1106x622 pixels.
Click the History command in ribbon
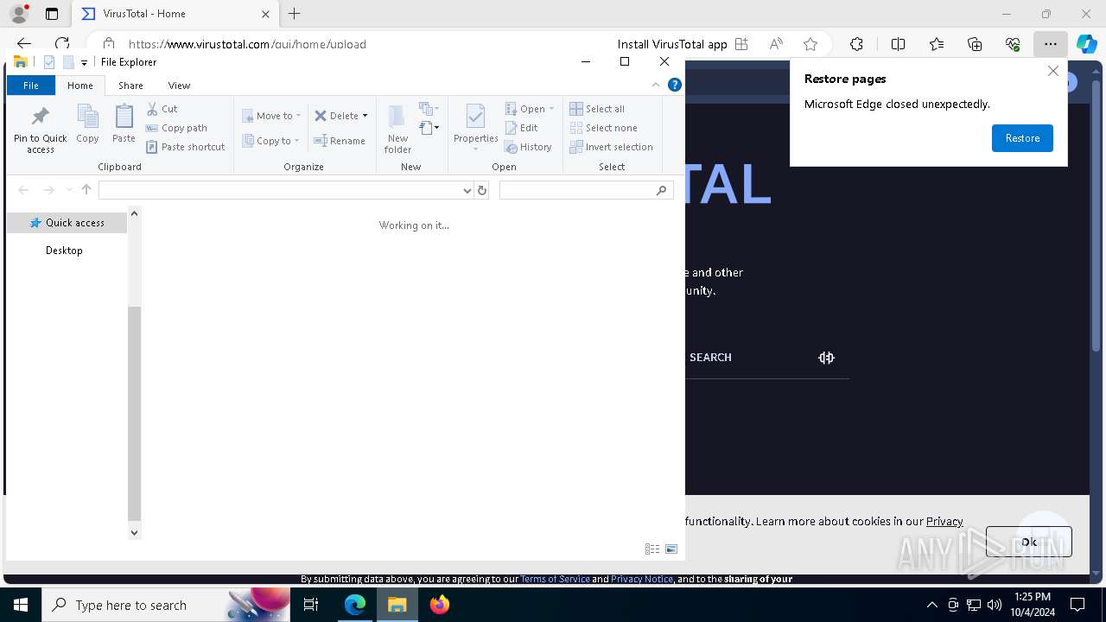(528, 147)
